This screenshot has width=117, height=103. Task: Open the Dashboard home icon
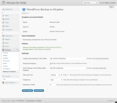click(x=3, y=9)
